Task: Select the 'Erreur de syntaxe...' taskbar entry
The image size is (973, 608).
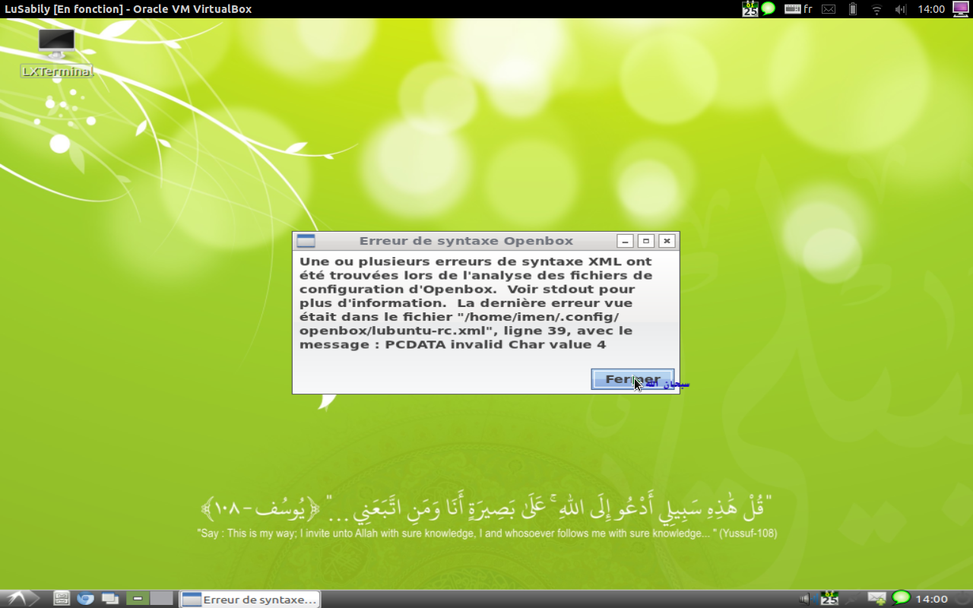Action: pos(250,600)
